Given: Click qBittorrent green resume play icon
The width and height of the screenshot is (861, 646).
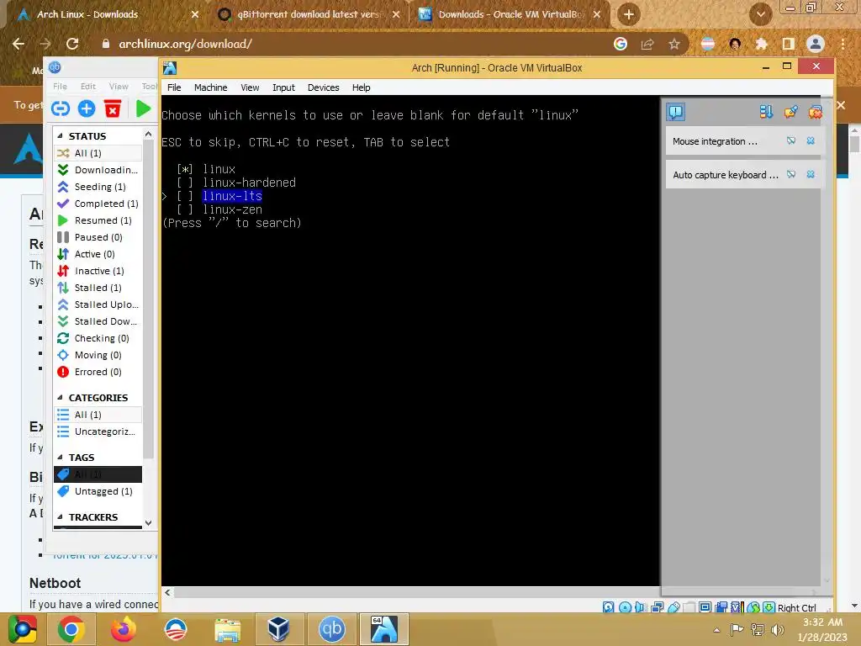Looking at the screenshot, I should (143, 109).
